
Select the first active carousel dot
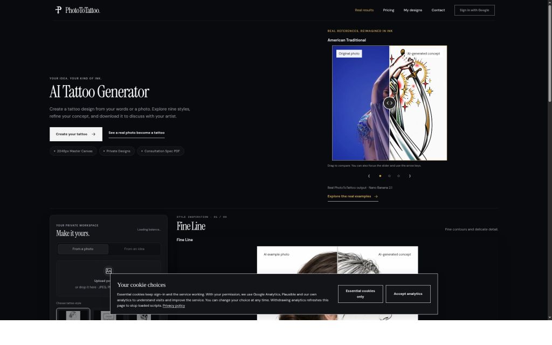[x=380, y=176]
